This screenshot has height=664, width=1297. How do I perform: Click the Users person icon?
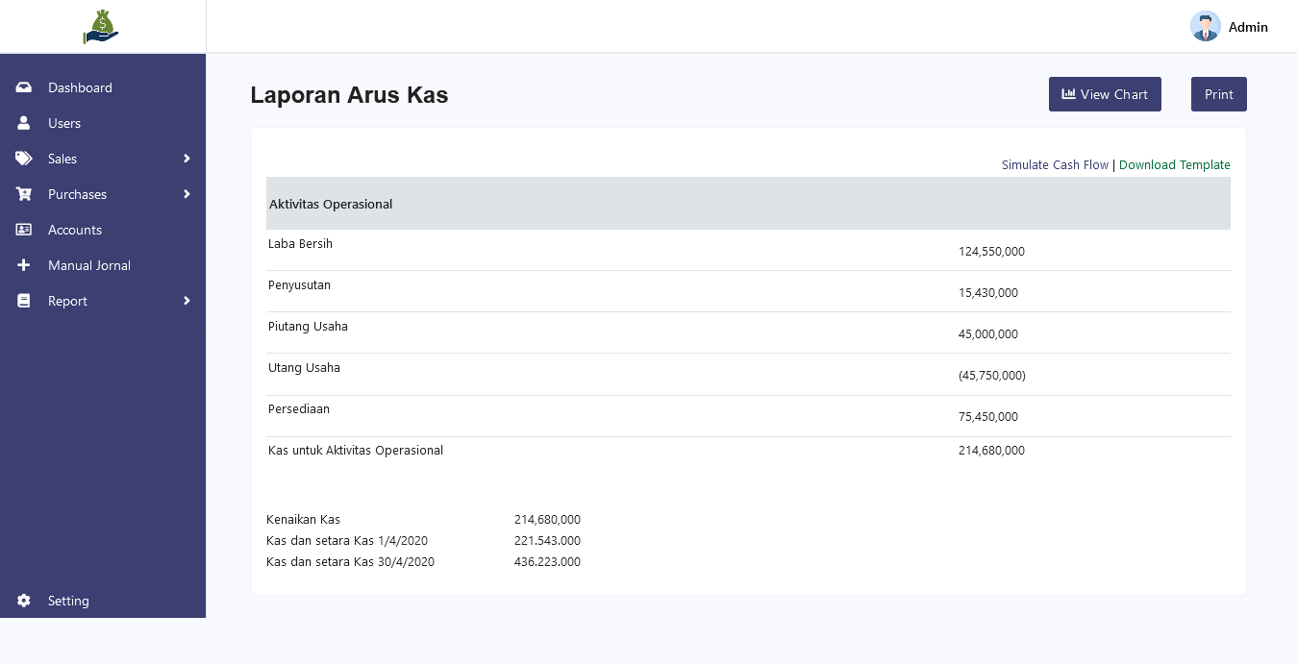(24, 123)
